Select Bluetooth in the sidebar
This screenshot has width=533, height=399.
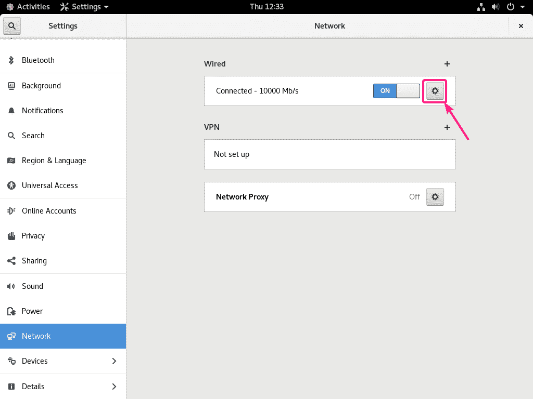pos(38,60)
